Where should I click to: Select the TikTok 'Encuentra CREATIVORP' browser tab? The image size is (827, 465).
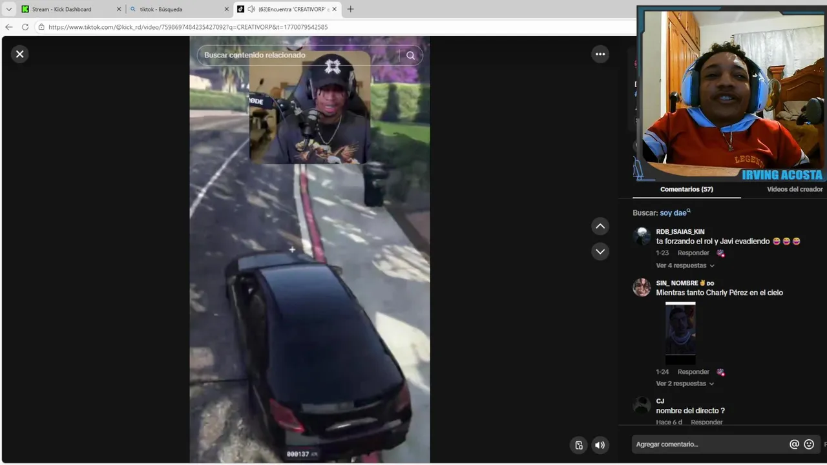(x=287, y=9)
